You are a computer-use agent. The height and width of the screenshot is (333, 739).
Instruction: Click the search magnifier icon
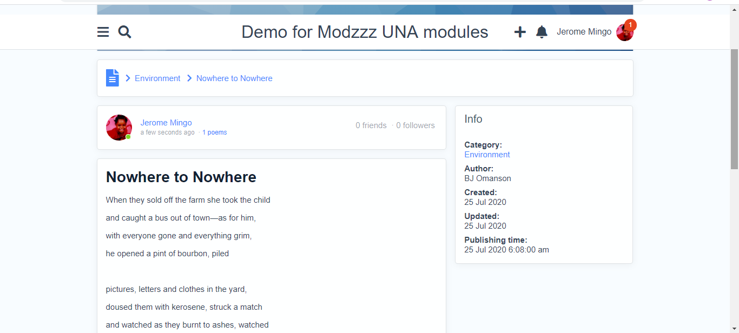[125, 32]
